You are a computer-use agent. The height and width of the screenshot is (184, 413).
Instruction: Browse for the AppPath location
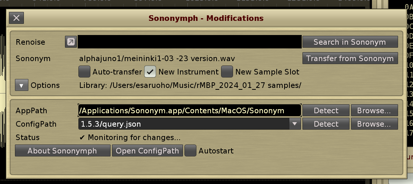point(374,111)
